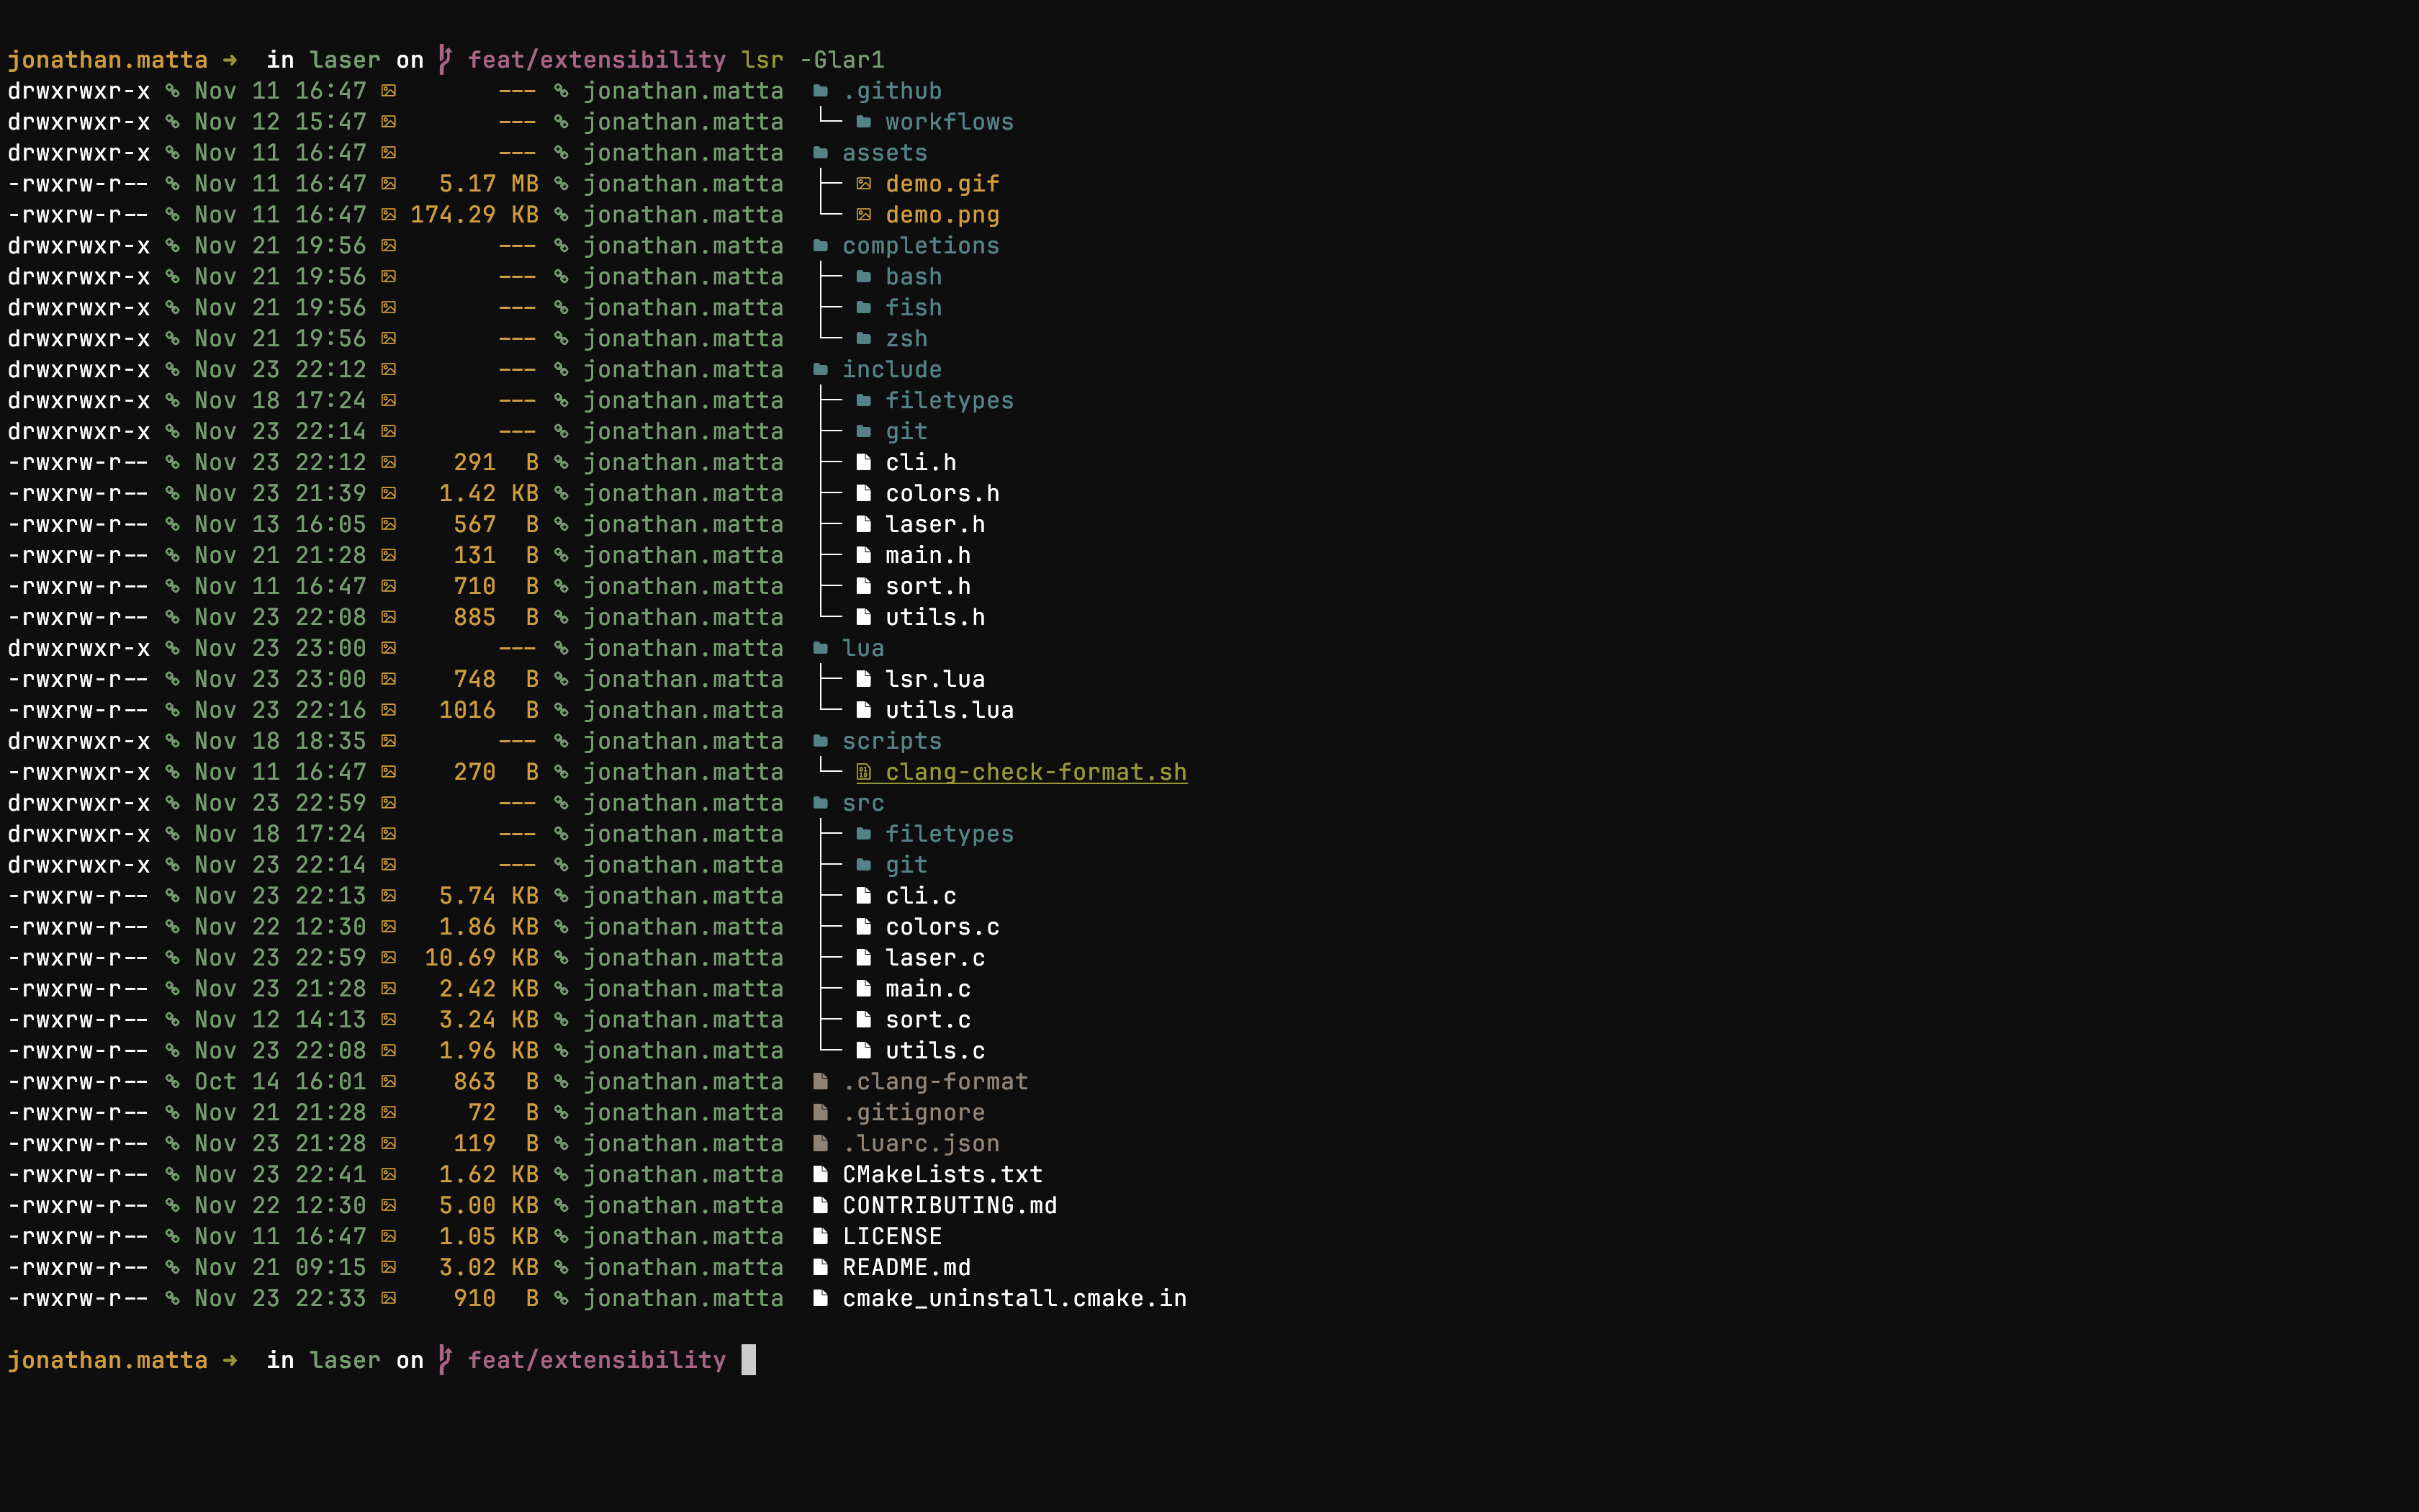Select the file name .luarc.json
Image resolution: width=2419 pixels, height=1512 pixels.
click(x=921, y=1143)
